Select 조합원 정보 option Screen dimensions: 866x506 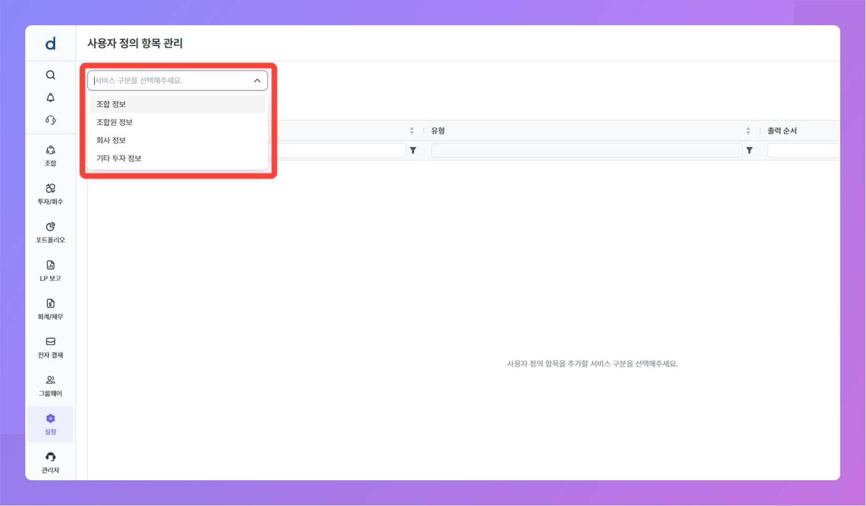click(114, 122)
